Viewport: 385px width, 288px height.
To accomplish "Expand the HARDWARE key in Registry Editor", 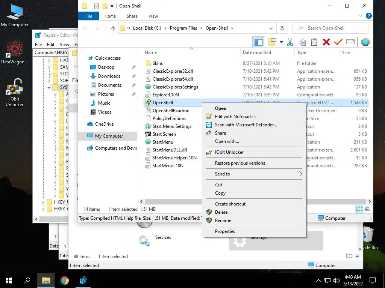I will coord(49,60).
